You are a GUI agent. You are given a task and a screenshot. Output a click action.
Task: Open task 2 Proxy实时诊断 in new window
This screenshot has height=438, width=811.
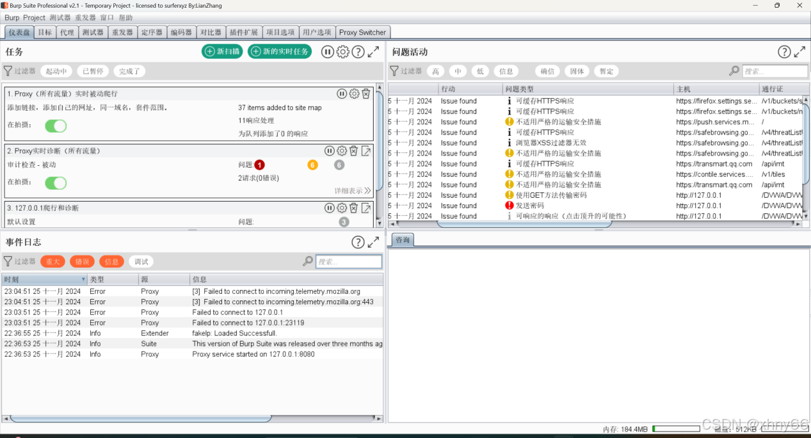click(x=366, y=150)
